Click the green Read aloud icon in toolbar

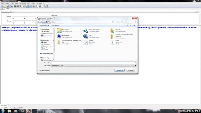tap(15, 6)
